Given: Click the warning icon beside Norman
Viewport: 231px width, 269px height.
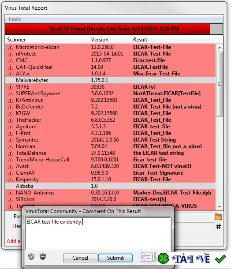Looking at the screenshot, I should coord(11,146).
